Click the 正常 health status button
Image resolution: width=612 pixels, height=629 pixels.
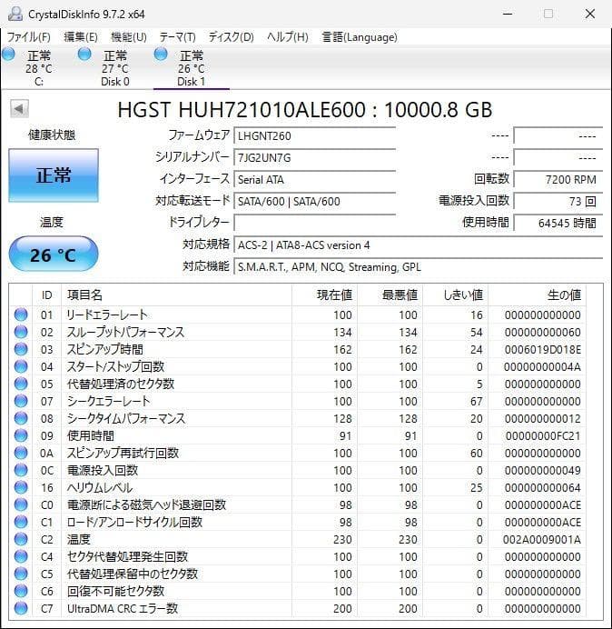tap(54, 175)
